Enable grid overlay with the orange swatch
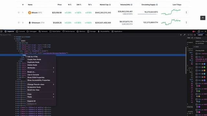 click(197, 71)
